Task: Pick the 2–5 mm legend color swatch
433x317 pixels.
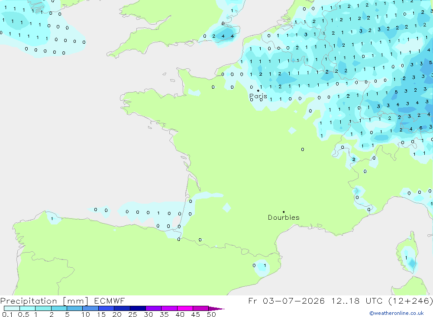Action: [x=59, y=308]
